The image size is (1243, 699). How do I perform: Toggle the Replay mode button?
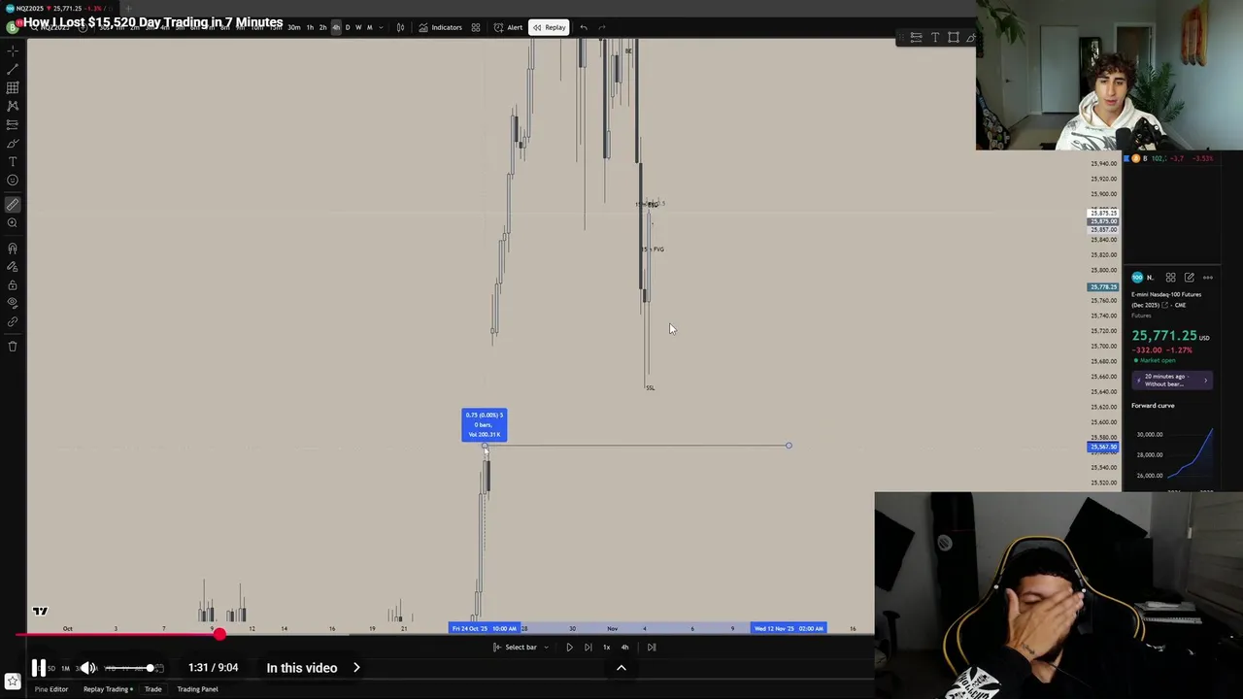click(549, 27)
